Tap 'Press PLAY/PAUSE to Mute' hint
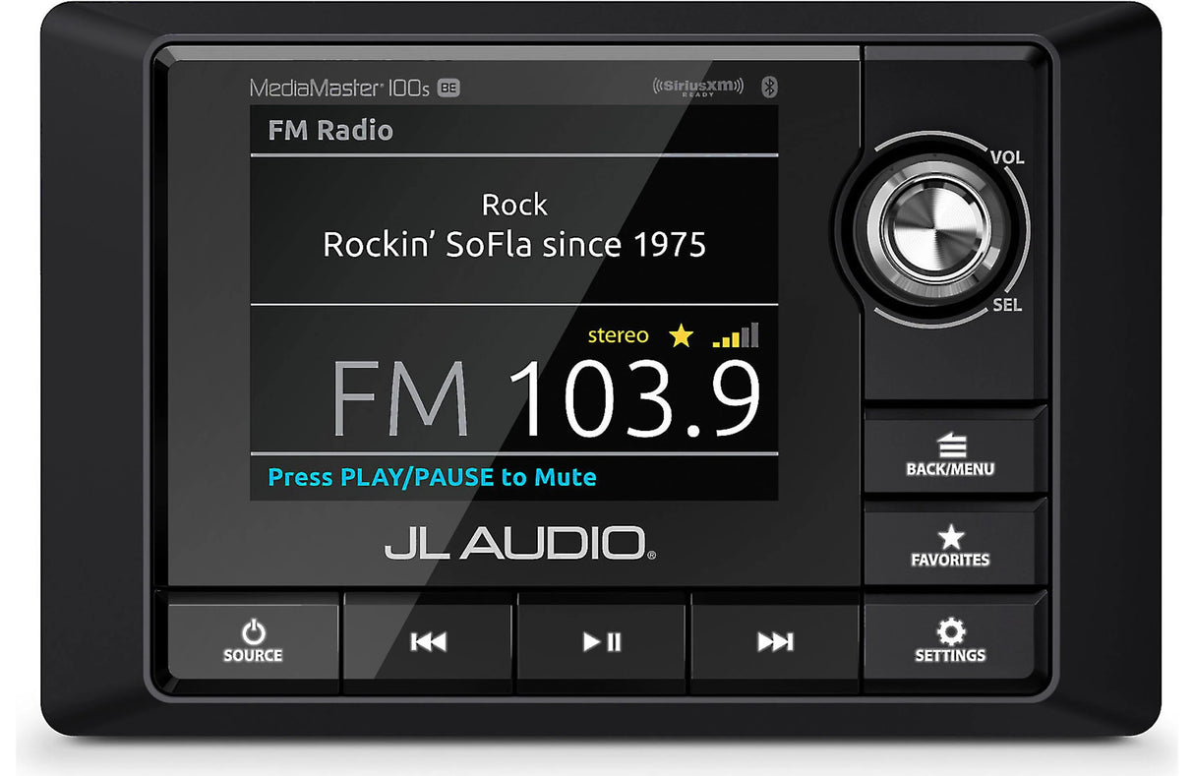Screen dimensions: 1194x776 coord(432,478)
